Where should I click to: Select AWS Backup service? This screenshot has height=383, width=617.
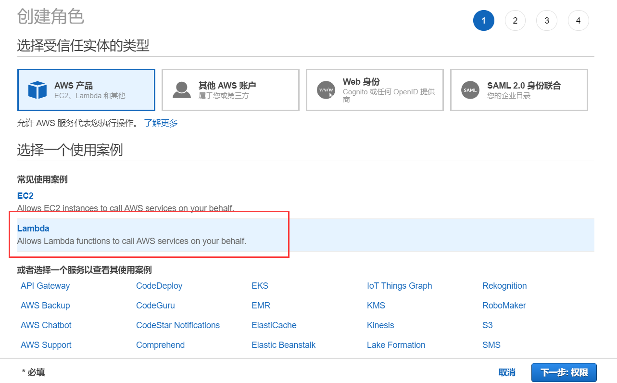coord(45,306)
